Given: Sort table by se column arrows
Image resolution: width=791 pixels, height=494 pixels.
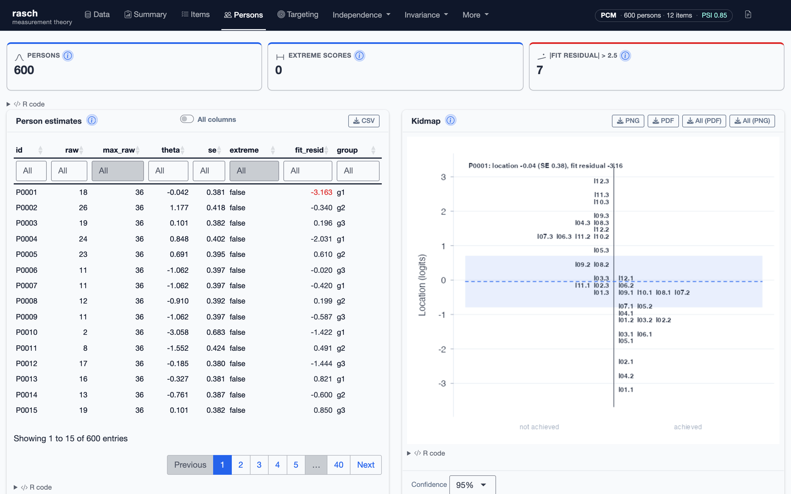Looking at the screenshot, I should (x=219, y=150).
